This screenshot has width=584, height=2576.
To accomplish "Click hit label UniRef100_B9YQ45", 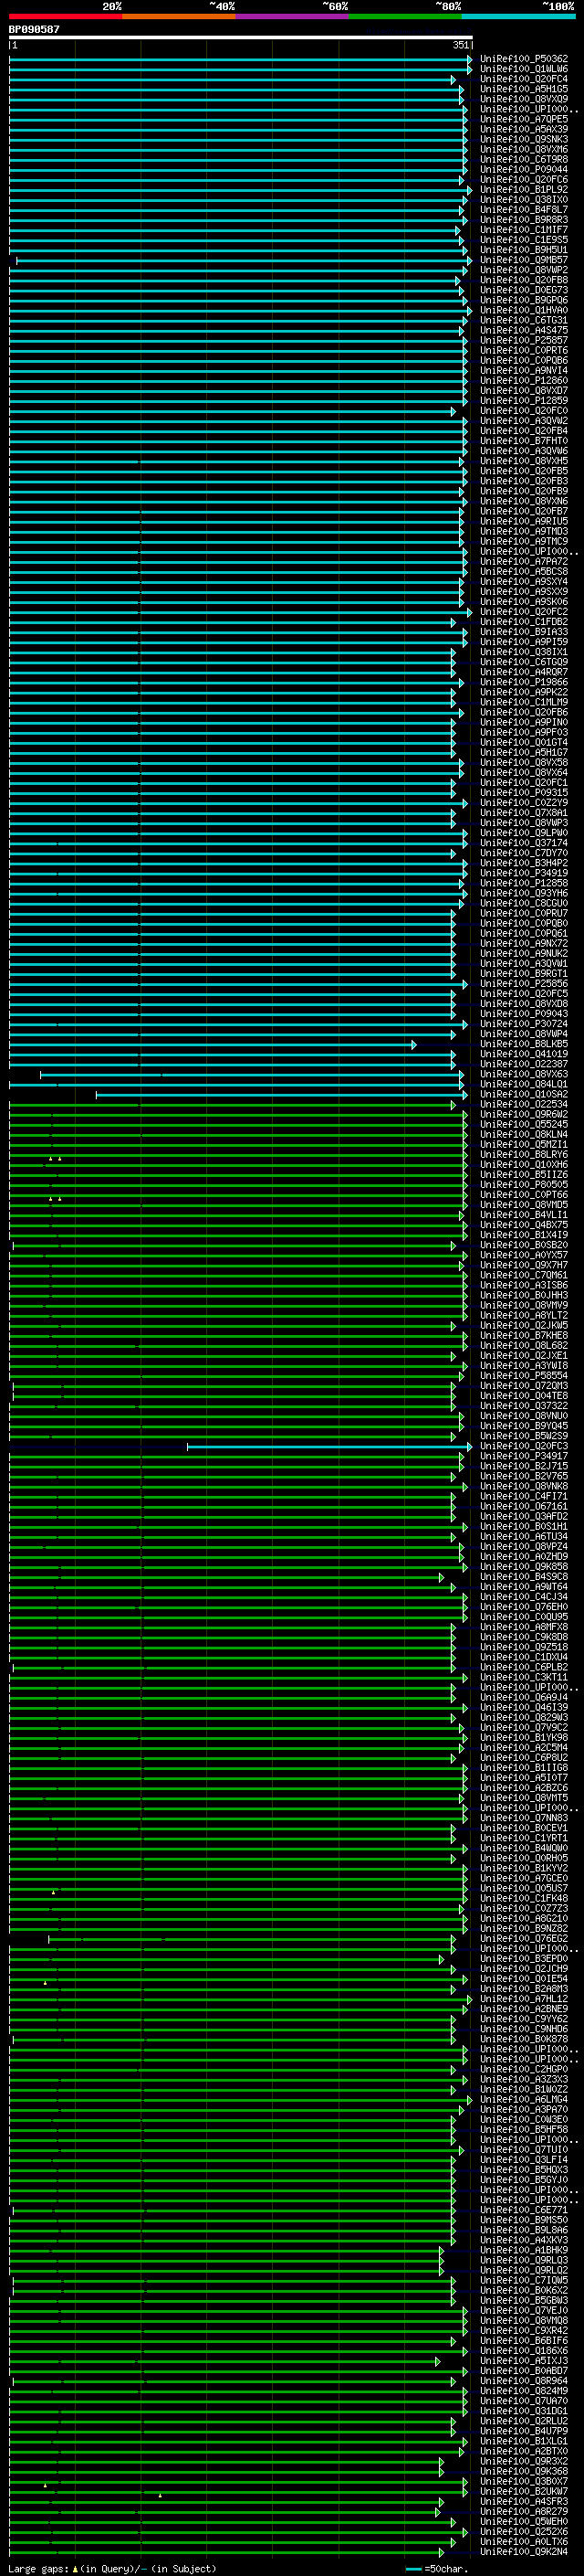I will (x=524, y=1426).
